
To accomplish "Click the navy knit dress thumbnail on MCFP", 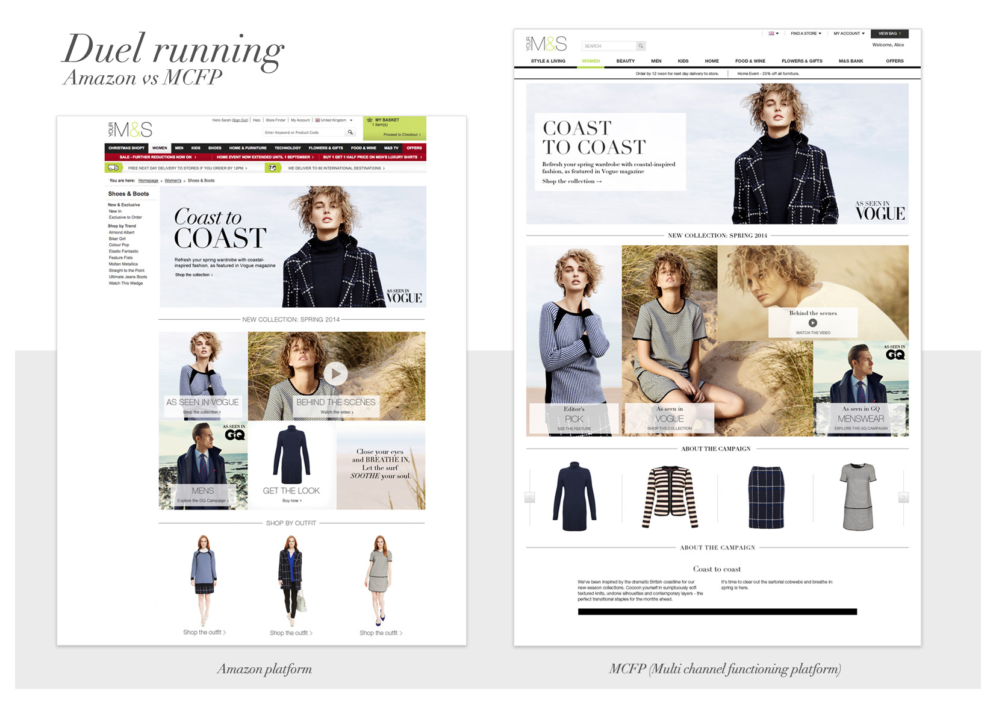I will pyautogui.click(x=574, y=497).
